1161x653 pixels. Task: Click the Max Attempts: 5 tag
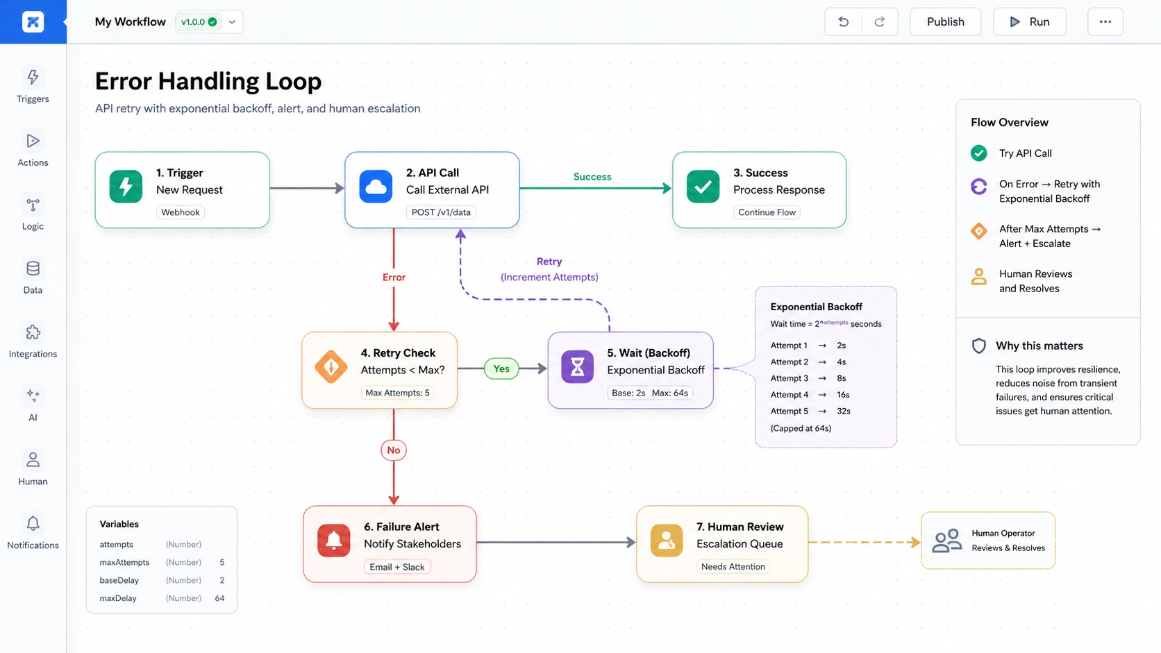pos(397,393)
